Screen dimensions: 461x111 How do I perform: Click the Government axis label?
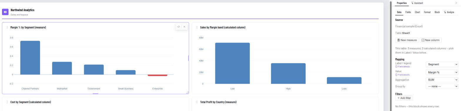pos(94,88)
